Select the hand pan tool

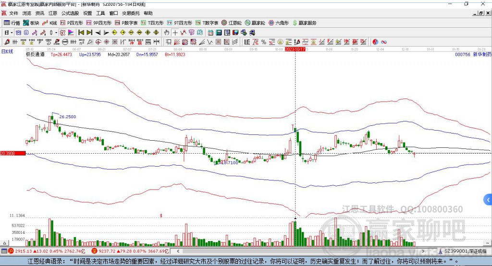click(166, 33)
